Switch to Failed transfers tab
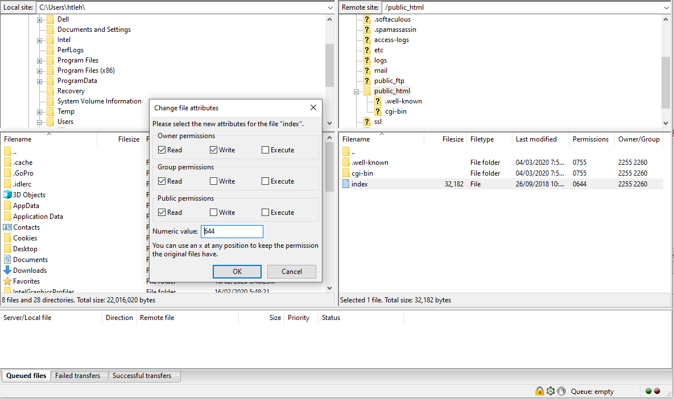 pyautogui.click(x=77, y=376)
